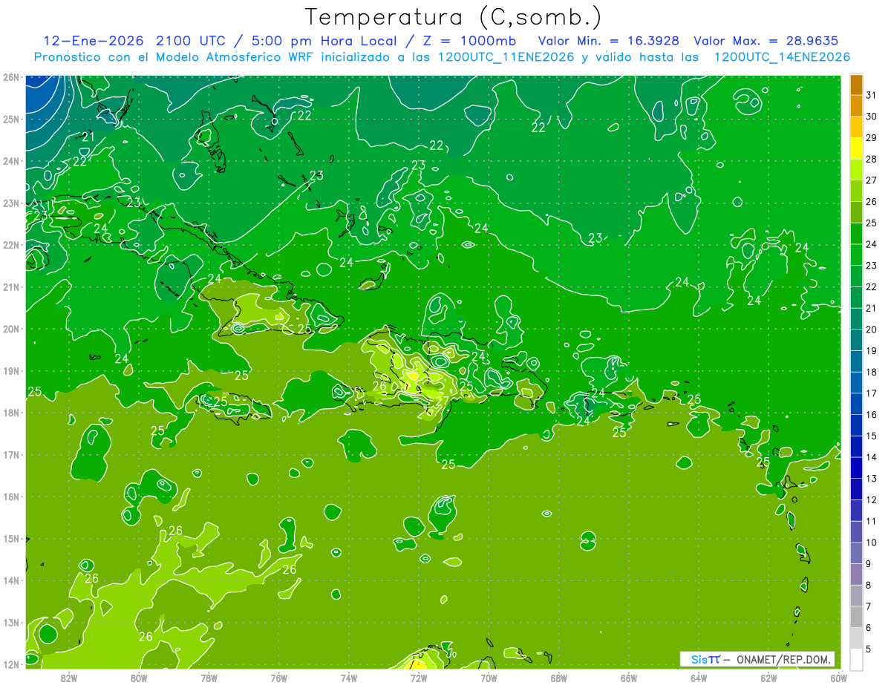Screen dimensions: 891x688
Task: Select the '68W' longitude axis label
Action: click(x=559, y=678)
